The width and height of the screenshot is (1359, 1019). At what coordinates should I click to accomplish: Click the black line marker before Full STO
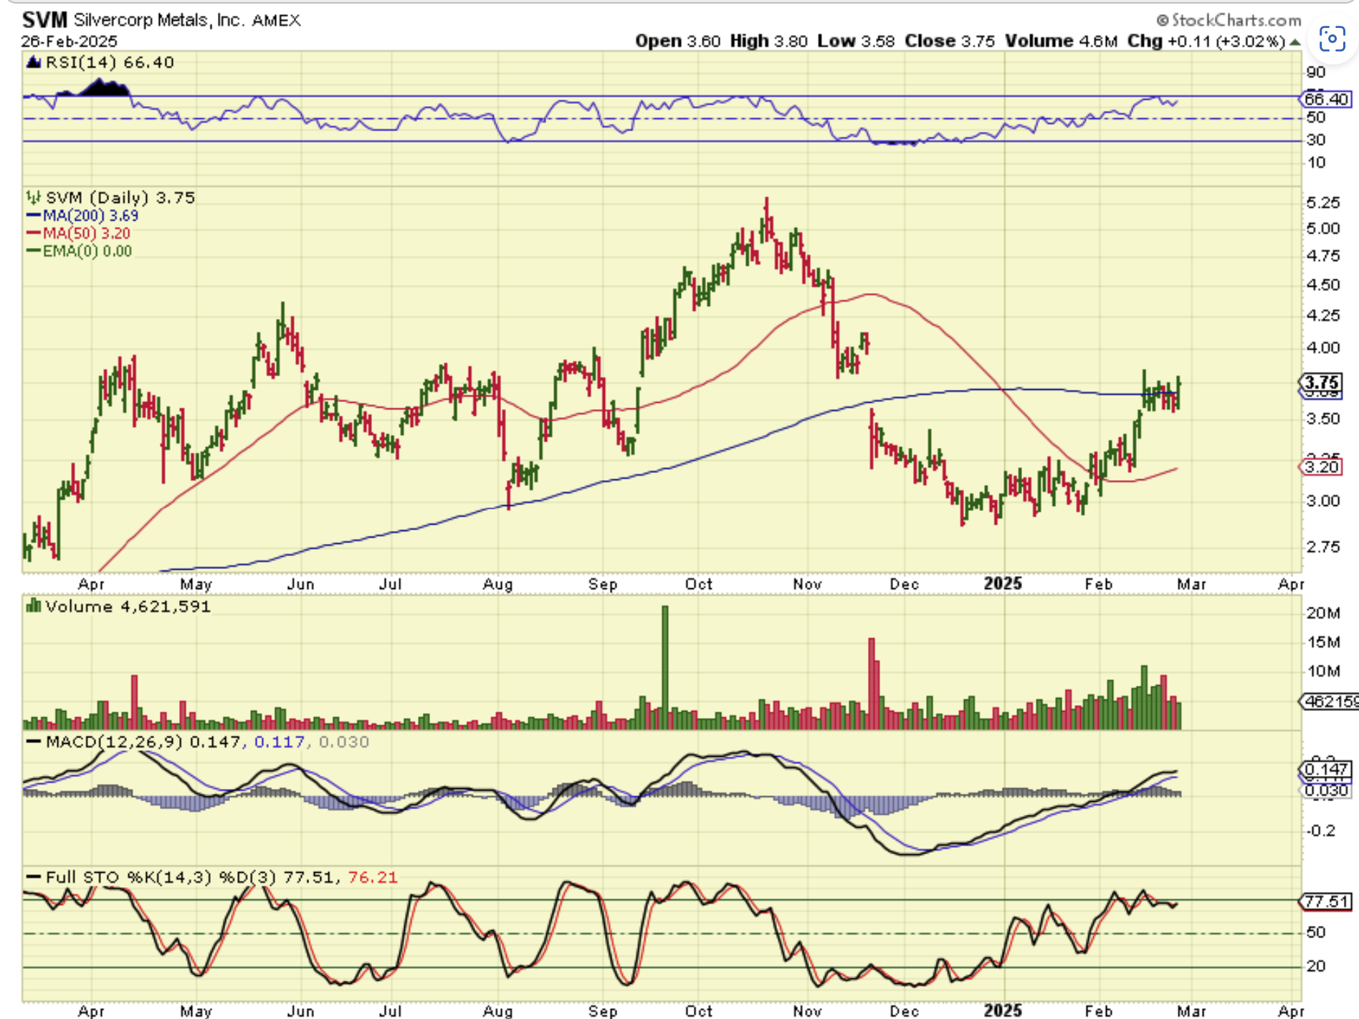33,877
